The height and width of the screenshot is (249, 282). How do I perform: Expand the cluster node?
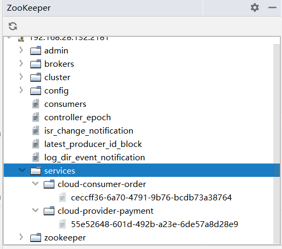21,77
